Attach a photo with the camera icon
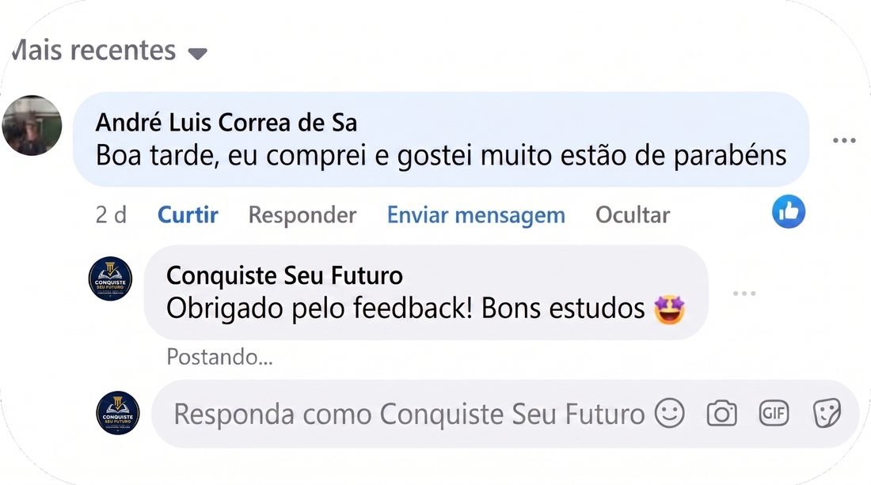871x485 pixels. pyautogui.click(x=721, y=414)
